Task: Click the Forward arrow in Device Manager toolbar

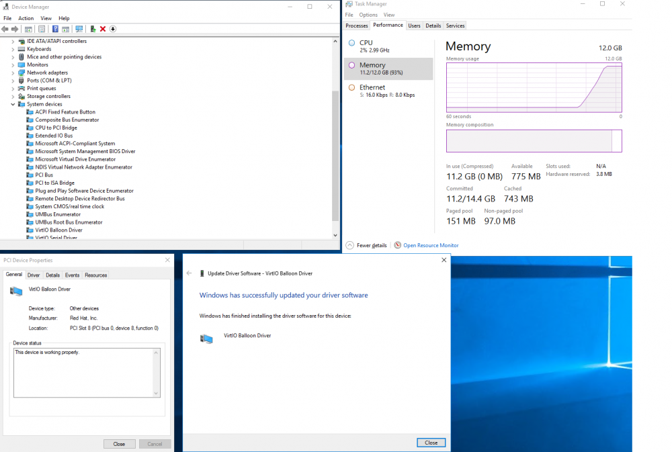Action: coord(15,29)
